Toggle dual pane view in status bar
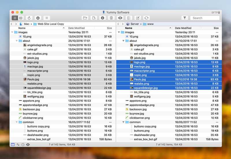Screen dimensions: 231x159 [13, 145]
